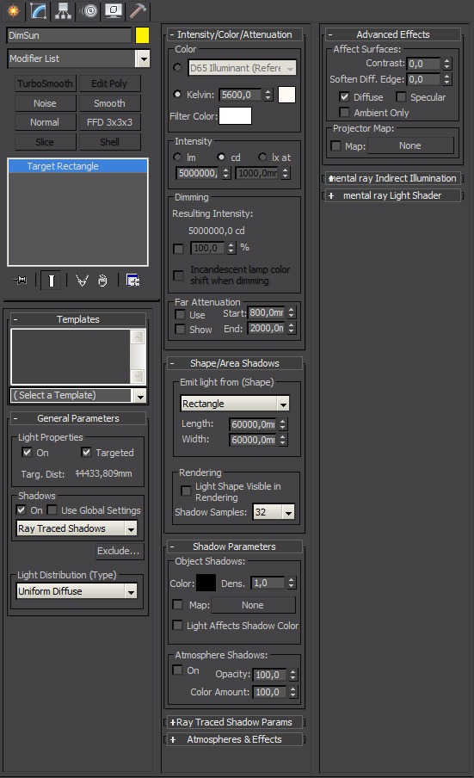Click the Kelvin color swatch
This screenshot has height=778, width=474.
(x=286, y=95)
